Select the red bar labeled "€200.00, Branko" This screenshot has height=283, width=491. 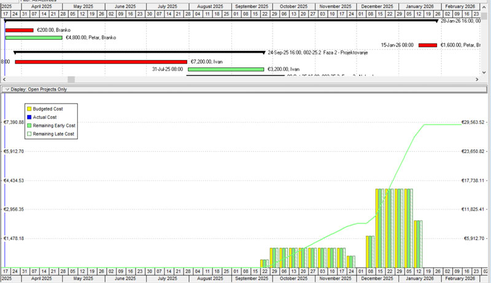point(20,30)
